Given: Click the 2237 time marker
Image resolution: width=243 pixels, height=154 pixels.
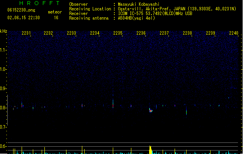Looking at the screenshot, I should click(164, 33).
